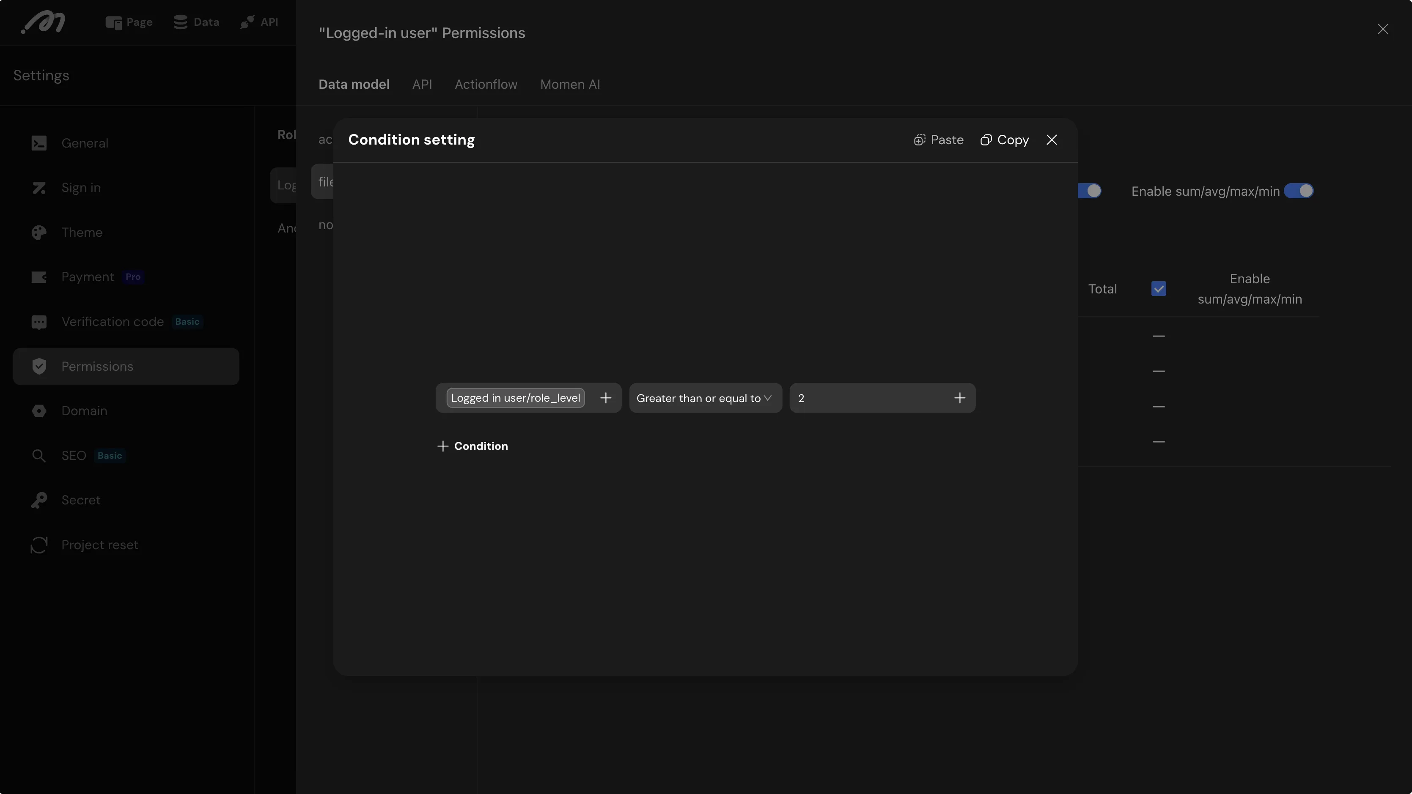The image size is (1412, 794).
Task: Open Verification code settings
Action: tap(126, 322)
